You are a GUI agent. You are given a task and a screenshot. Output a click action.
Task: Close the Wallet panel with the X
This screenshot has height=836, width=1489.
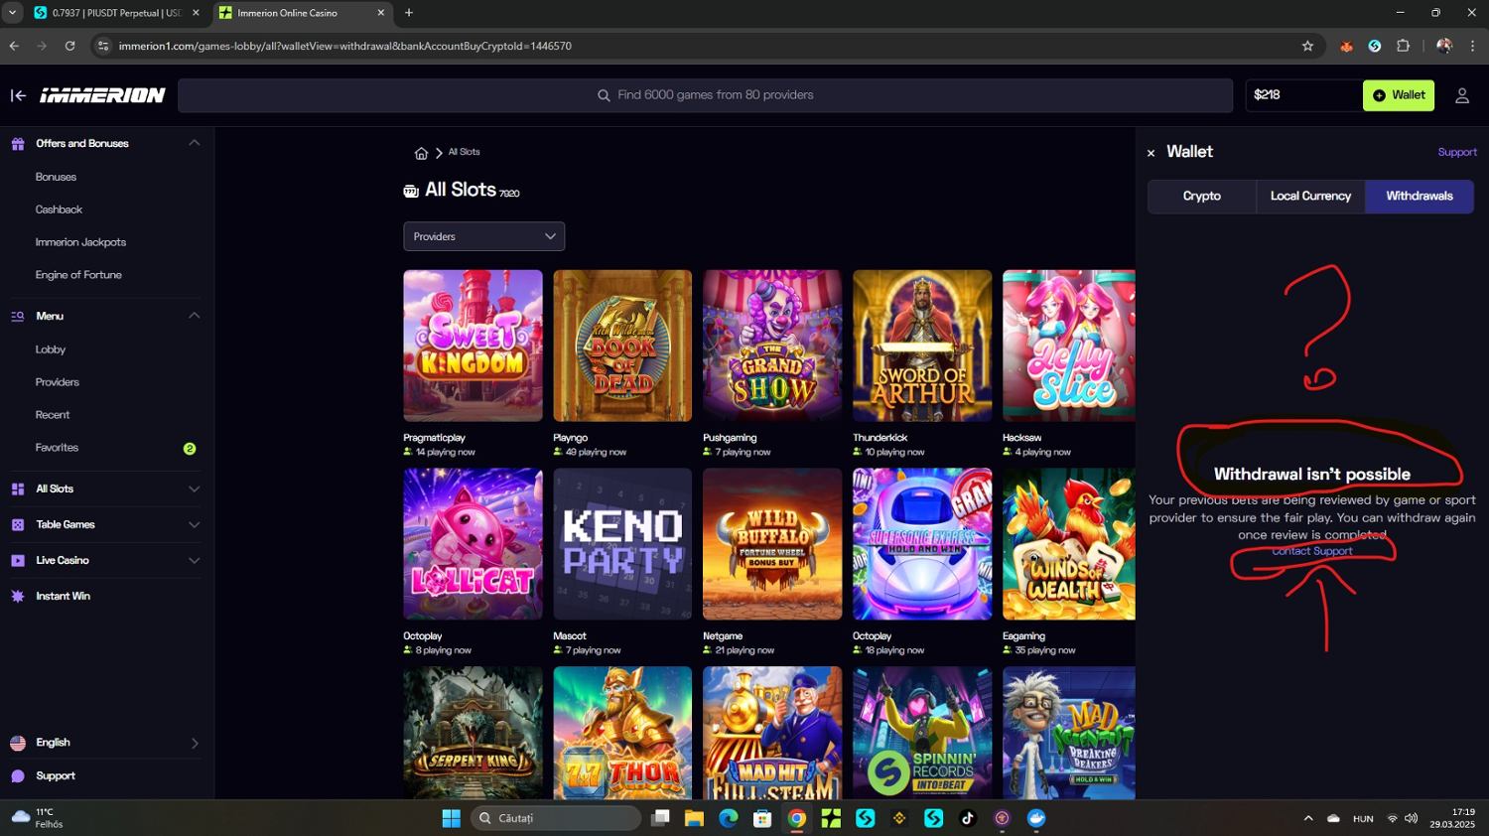tap(1151, 153)
